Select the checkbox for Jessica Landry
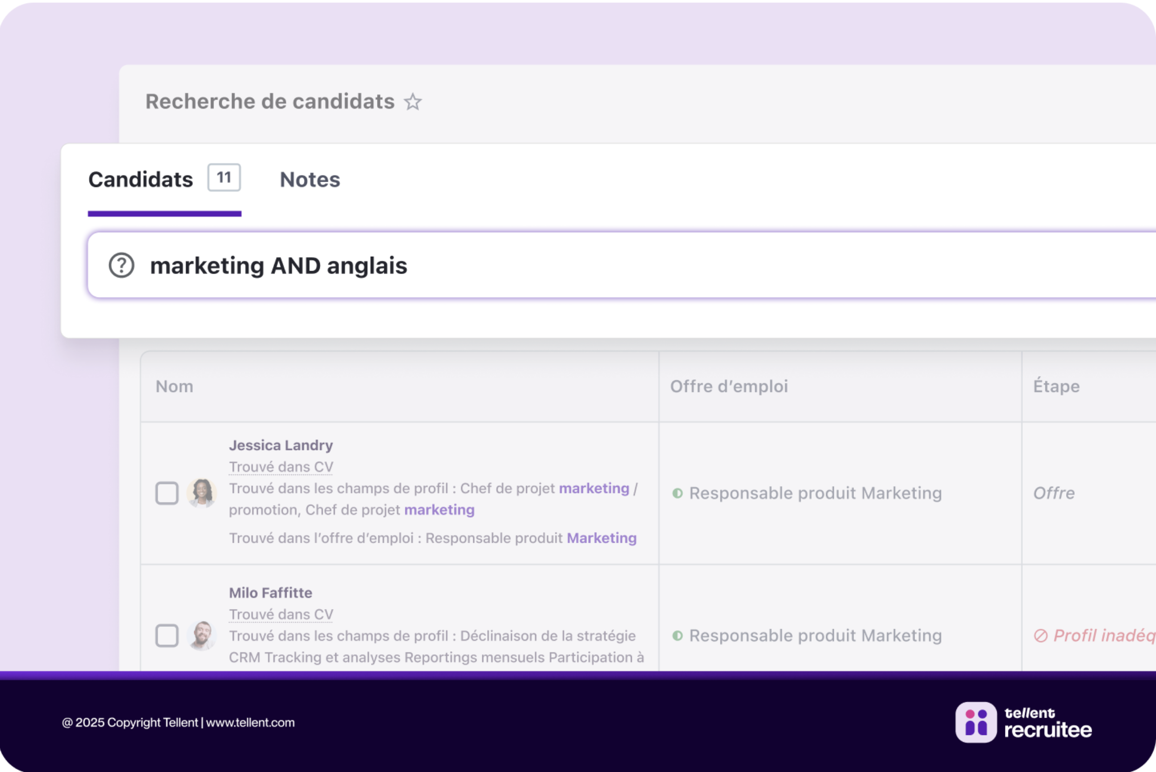 tap(167, 493)
